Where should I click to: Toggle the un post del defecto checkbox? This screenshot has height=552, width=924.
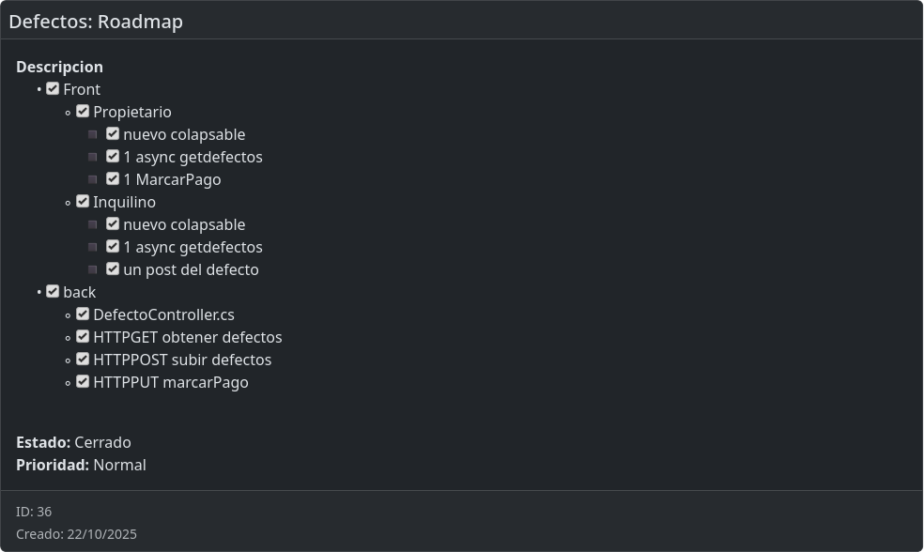tap(113, 269)
